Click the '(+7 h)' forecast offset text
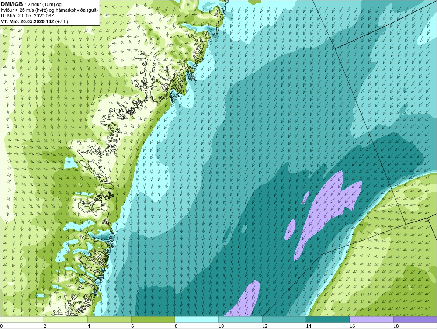 point(62,21)
